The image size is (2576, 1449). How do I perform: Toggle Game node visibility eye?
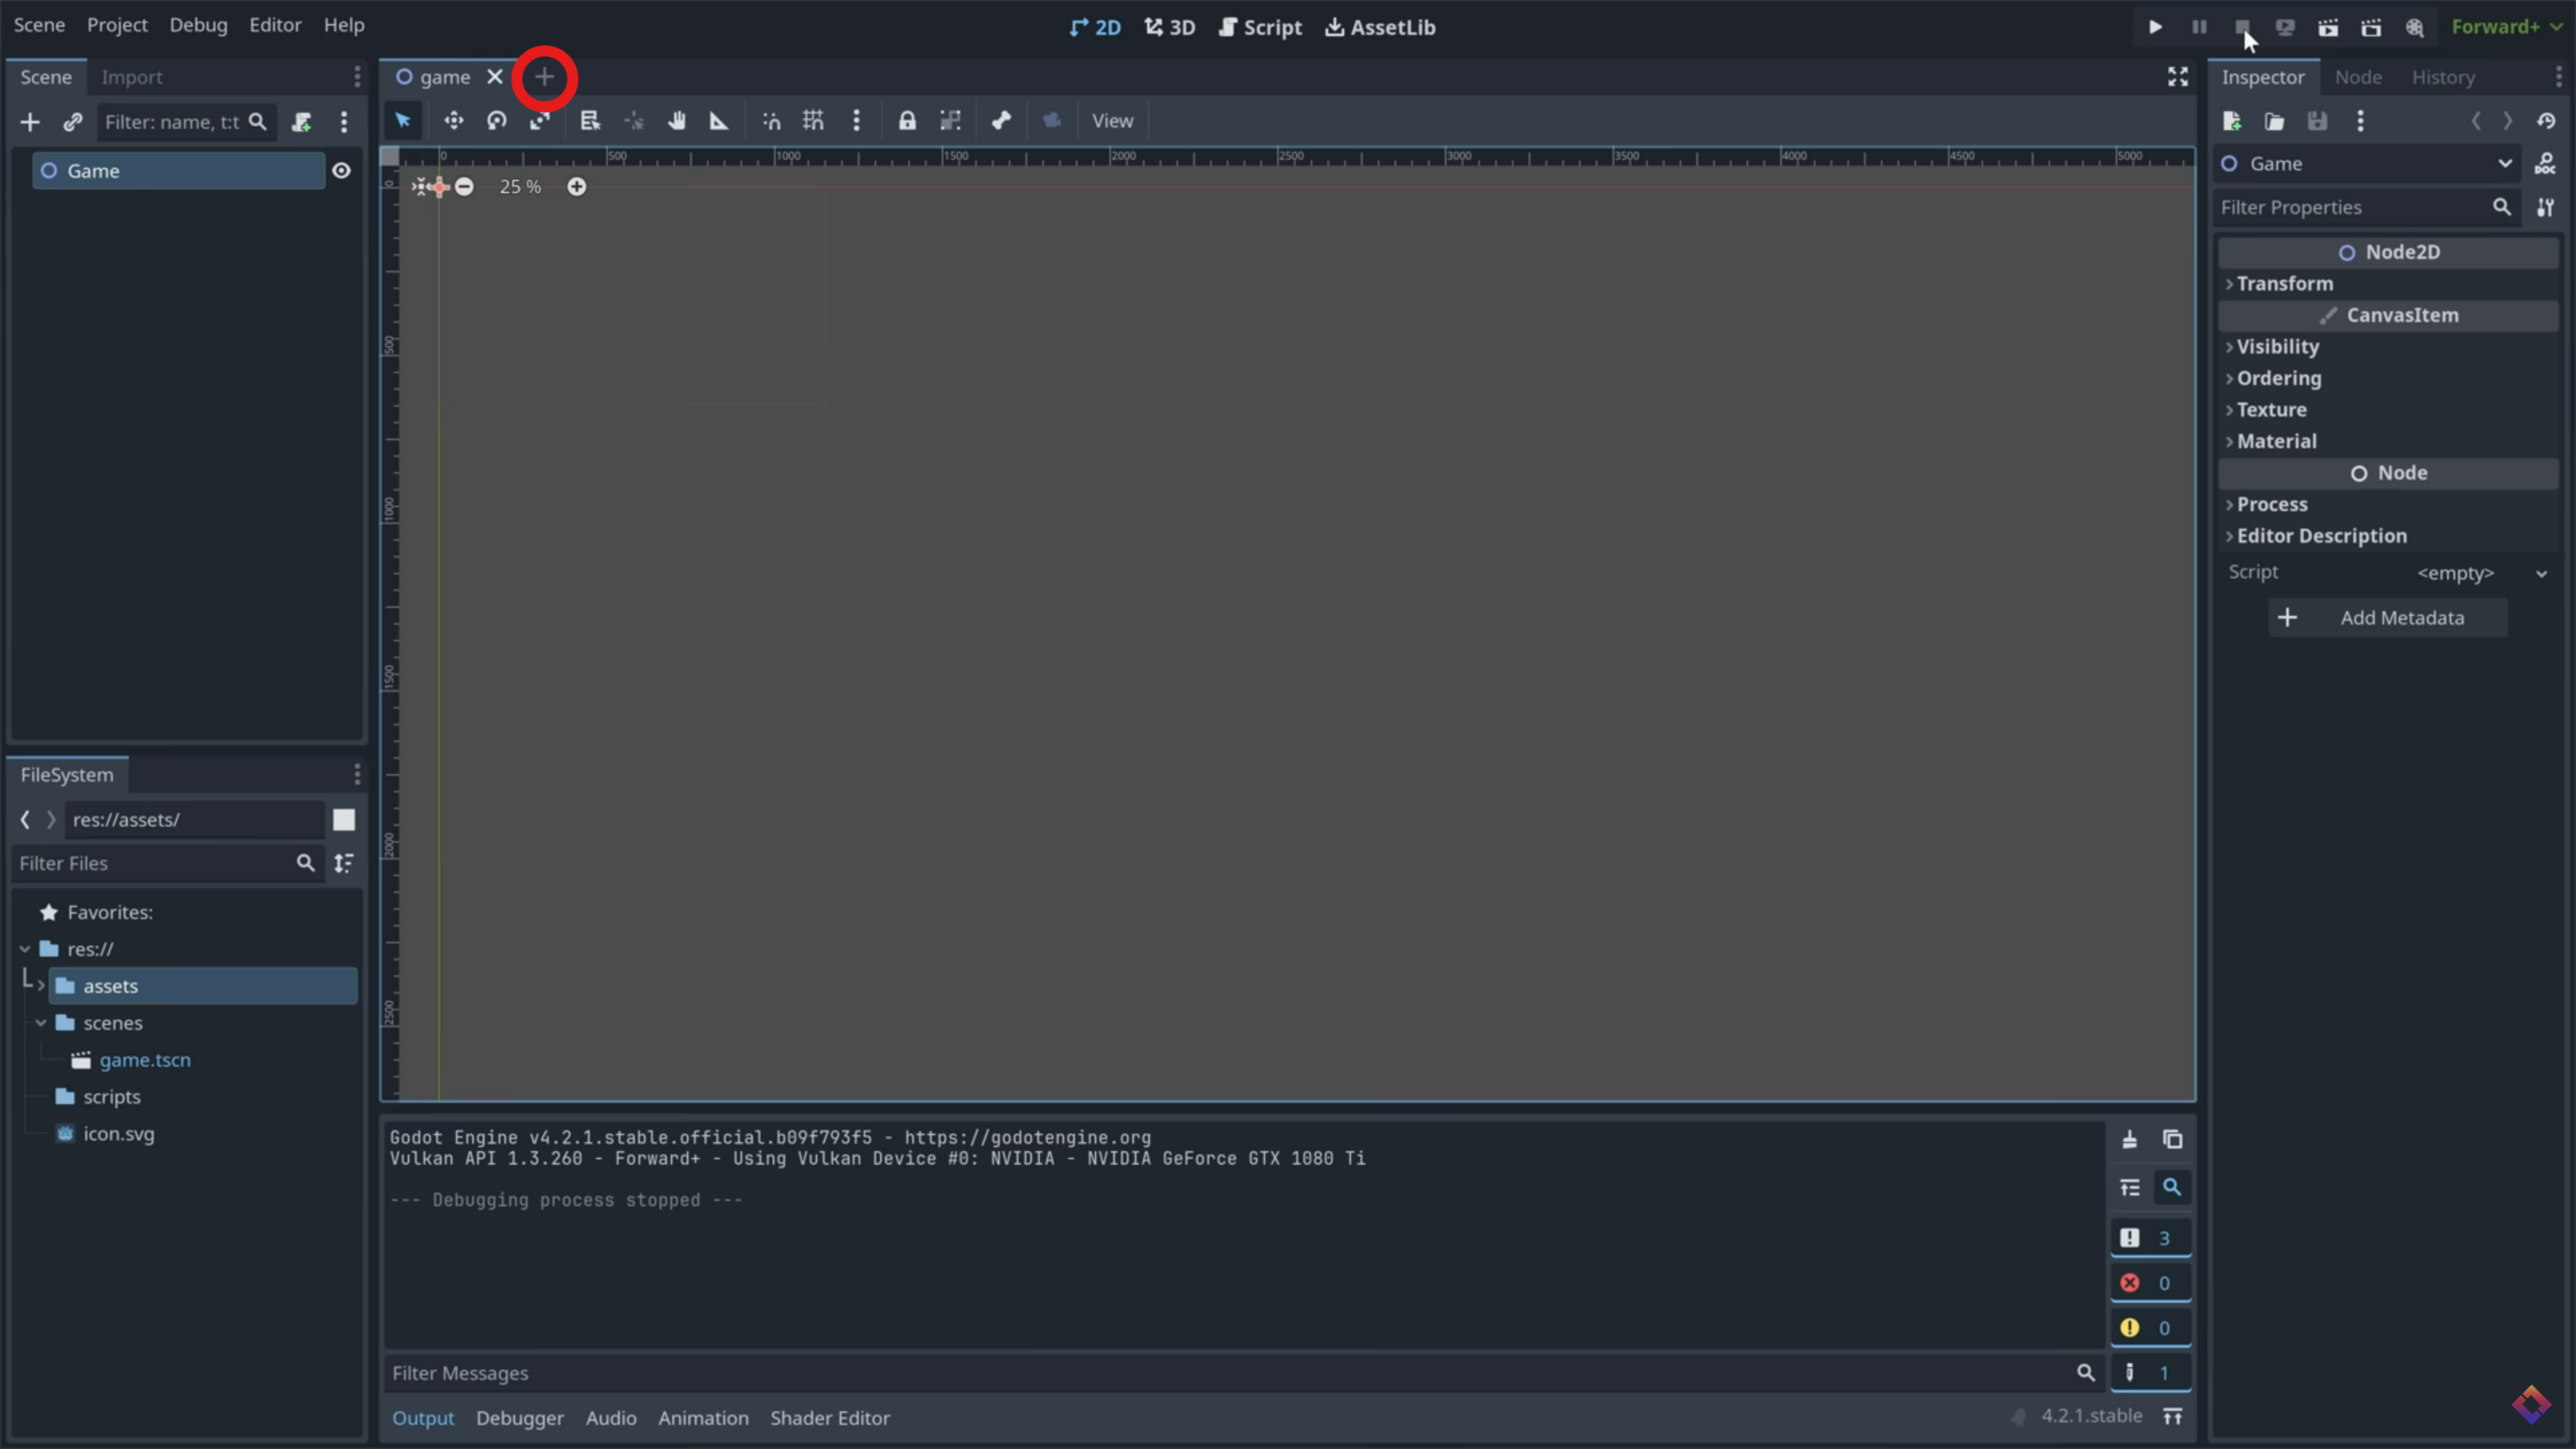click(x=341, y=171)
